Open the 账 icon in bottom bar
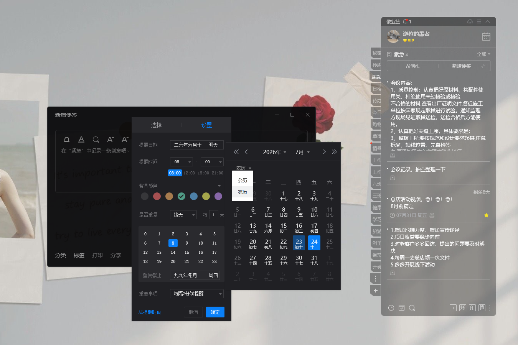This screenshot has height=345, width=518. [463, 308]
